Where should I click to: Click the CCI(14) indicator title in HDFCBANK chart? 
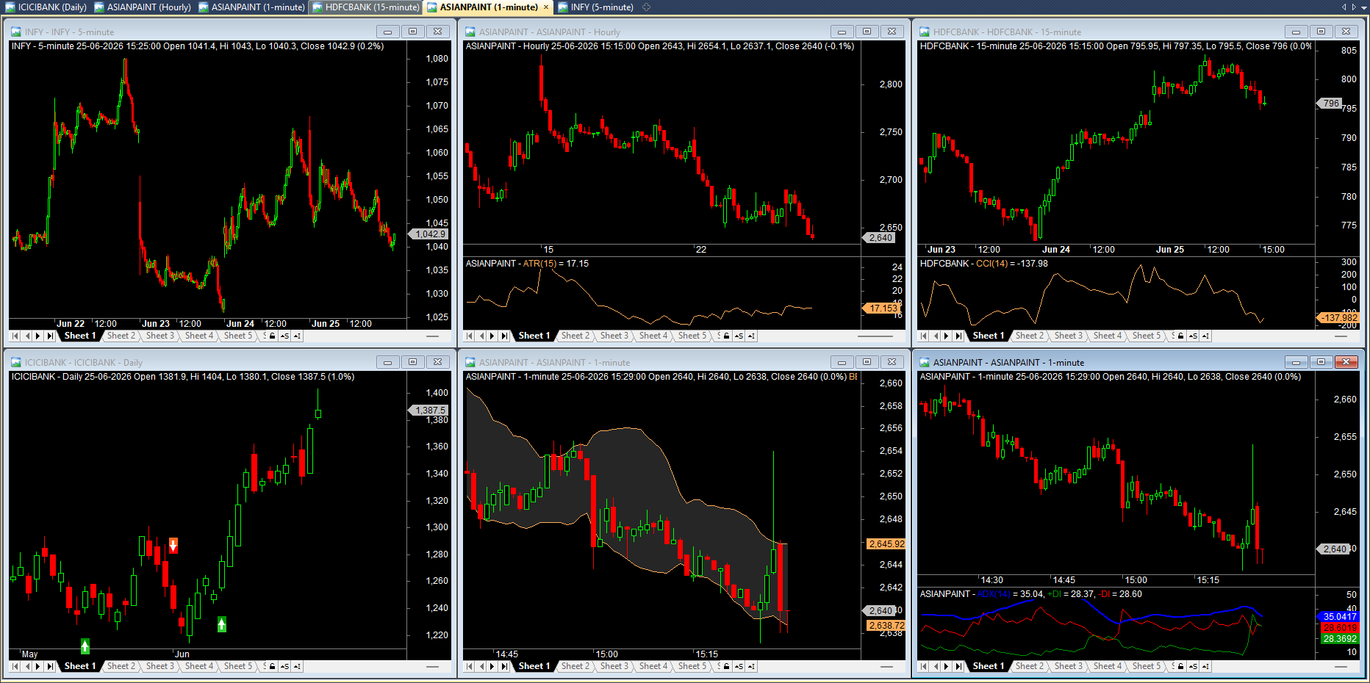pyautogui.click(x=992, y=264)
